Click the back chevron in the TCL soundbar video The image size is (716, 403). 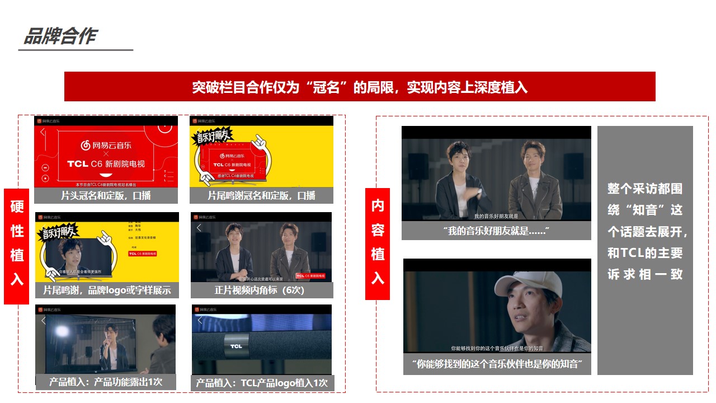(200, 321)
